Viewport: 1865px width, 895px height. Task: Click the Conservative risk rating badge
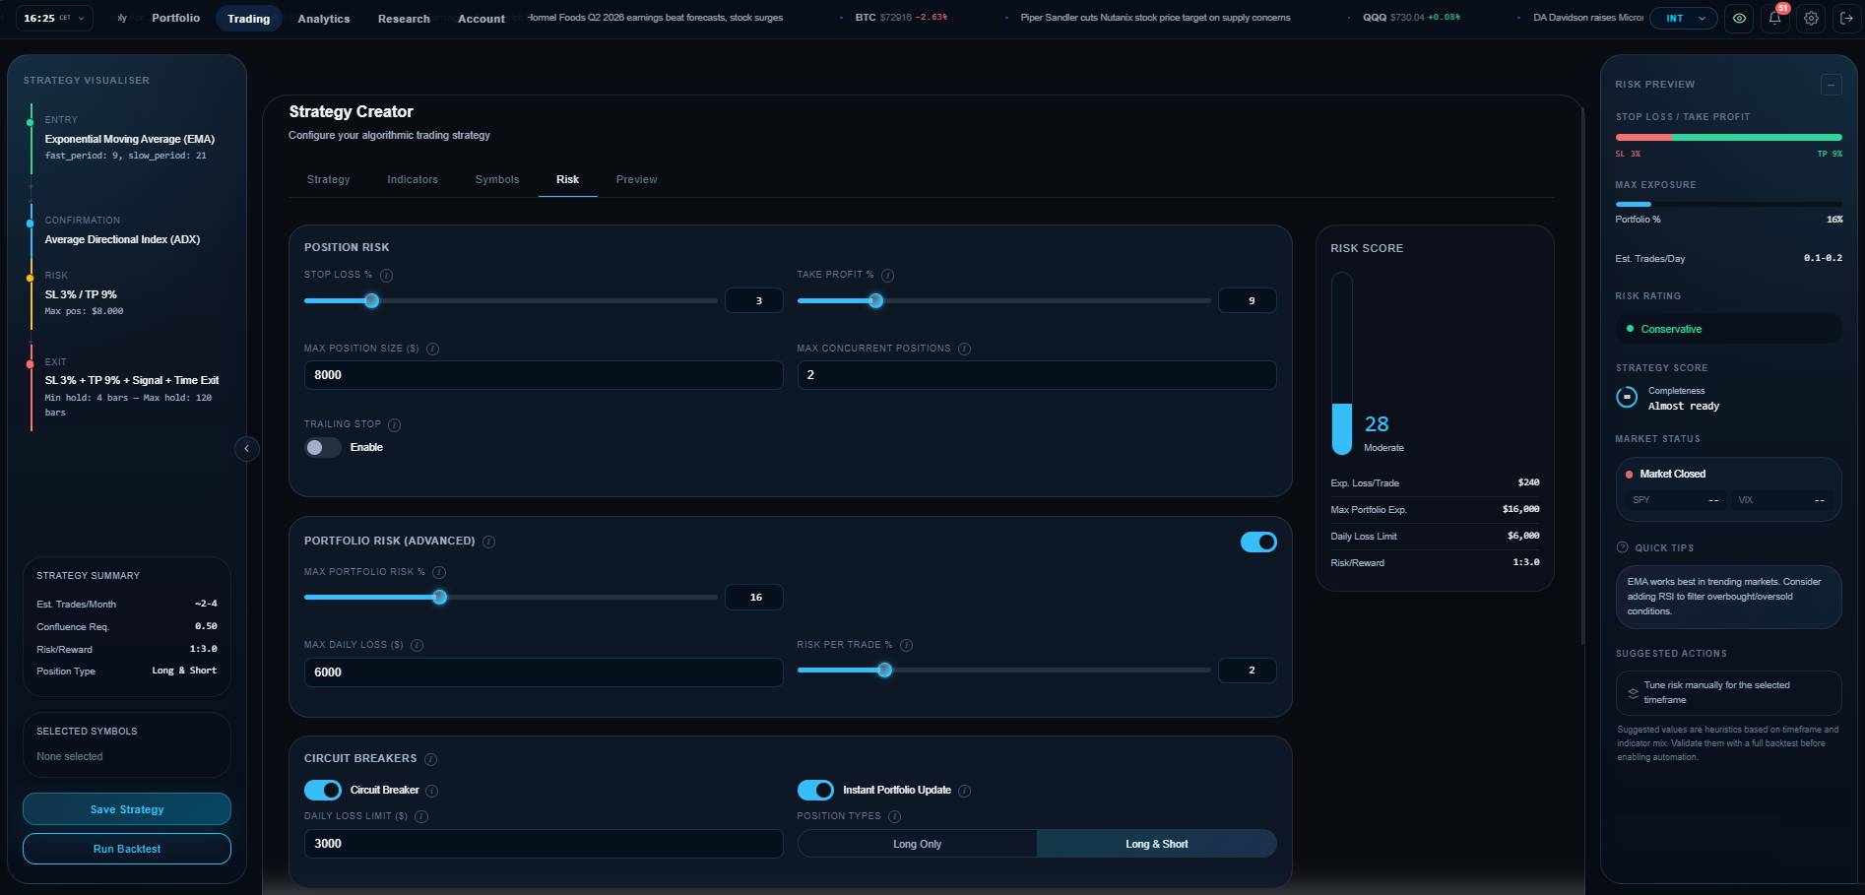(1728, 329)
